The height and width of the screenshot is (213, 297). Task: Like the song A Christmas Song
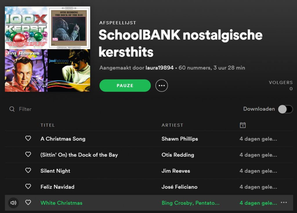[x=28, y=138]
